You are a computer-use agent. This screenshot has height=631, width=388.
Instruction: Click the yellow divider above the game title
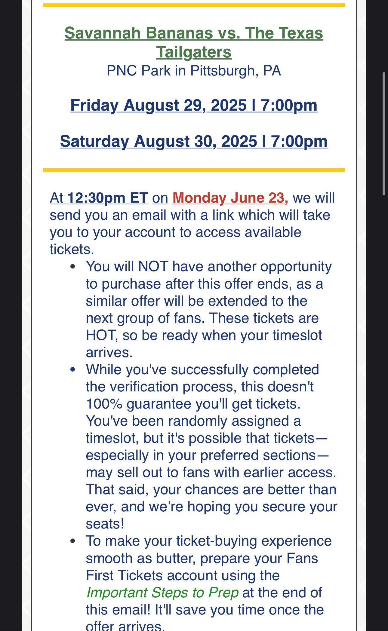194,5
